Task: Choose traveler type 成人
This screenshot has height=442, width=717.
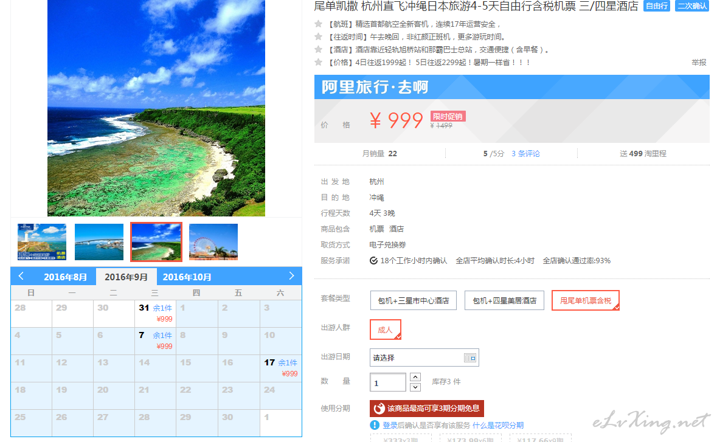Action: point(385,330)
